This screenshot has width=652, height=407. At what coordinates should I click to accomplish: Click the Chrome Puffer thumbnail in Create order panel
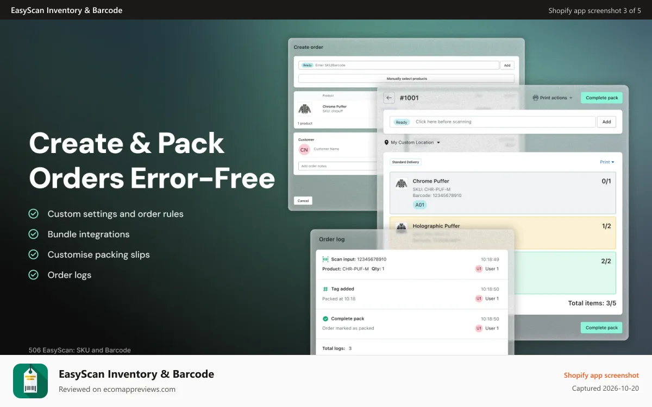click(305, 109)
